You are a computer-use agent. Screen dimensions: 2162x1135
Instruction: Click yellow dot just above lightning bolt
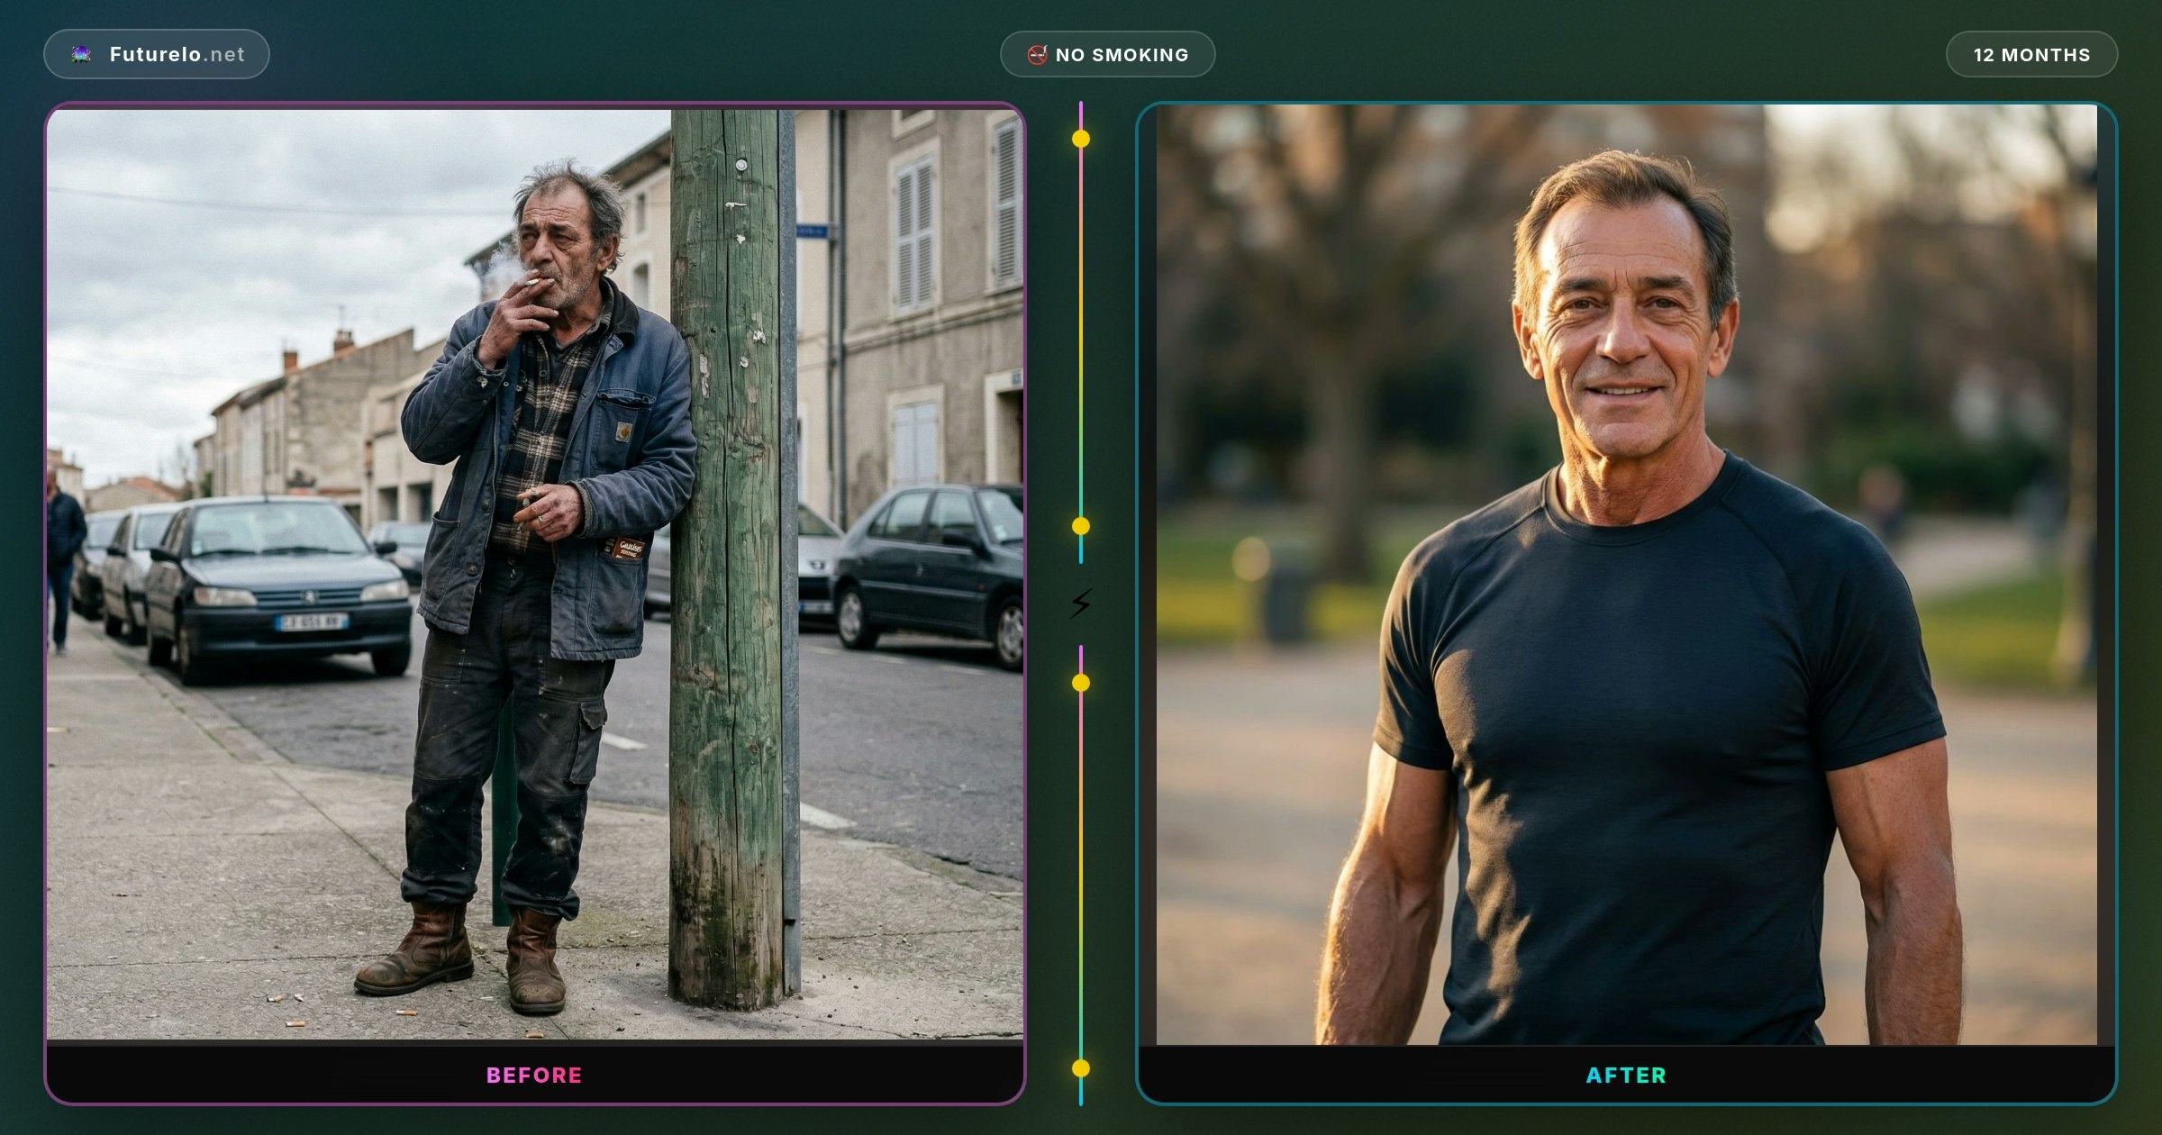[1081, 526]
